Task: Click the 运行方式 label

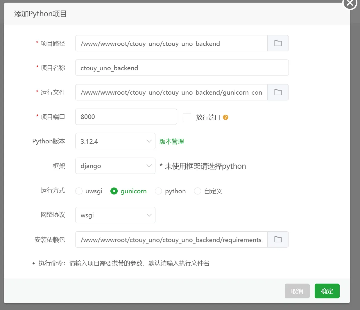Action: (x=53, y=190)
